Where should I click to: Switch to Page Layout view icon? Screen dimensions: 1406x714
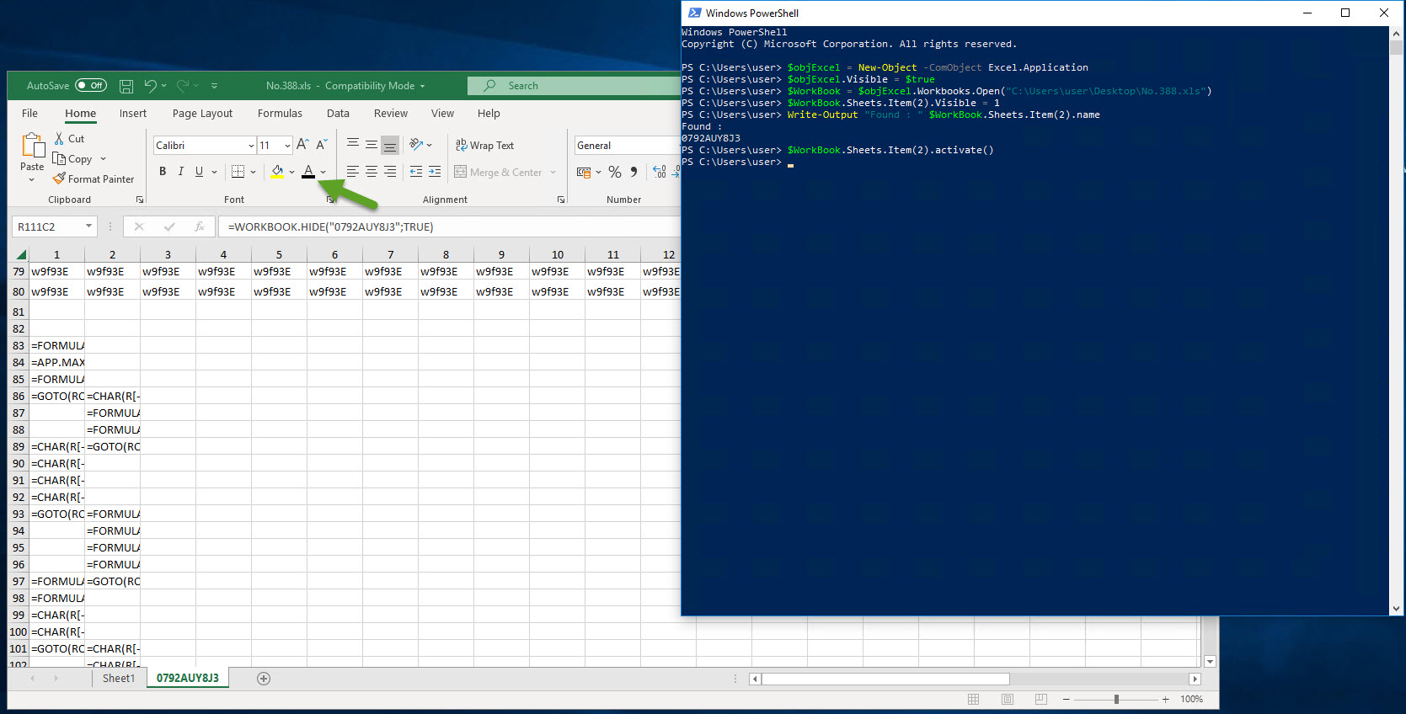[1008, 700]
